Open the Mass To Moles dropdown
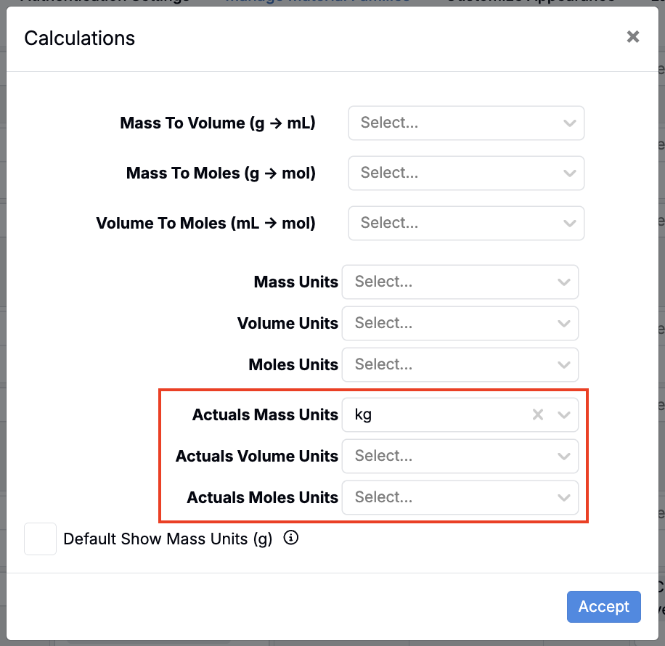The image size is (665, 646). pyautogui.click(x=466, y=173)
